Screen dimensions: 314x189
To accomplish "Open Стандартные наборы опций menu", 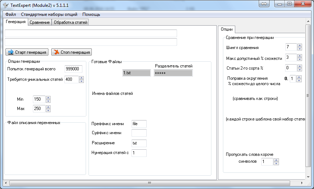I will (49, 14).
